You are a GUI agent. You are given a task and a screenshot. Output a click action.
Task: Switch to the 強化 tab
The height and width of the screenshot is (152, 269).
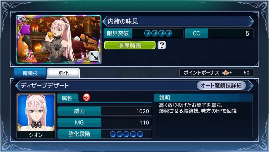click(x=64, y=73)
